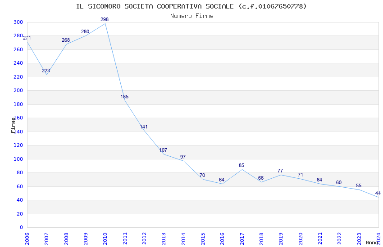Image resolution: width=383 pixels, height=247 pixels.
Task: Click the data label '85' for 2017
Action: [x=242, y=165]
